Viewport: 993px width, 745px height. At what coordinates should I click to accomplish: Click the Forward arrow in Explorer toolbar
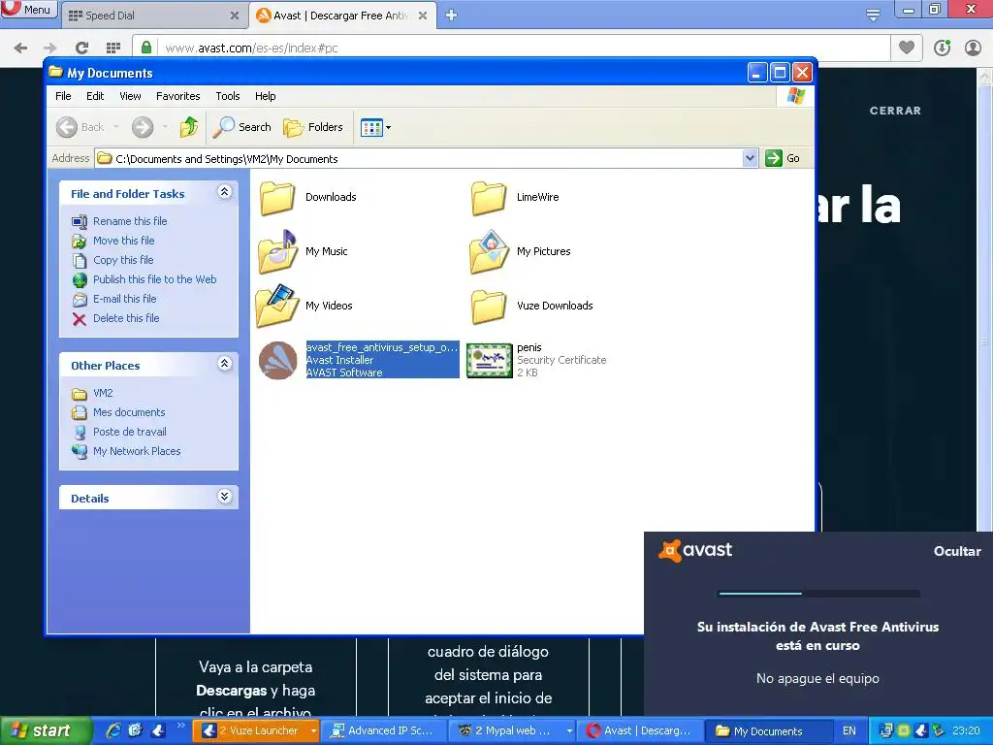point(143,127)
